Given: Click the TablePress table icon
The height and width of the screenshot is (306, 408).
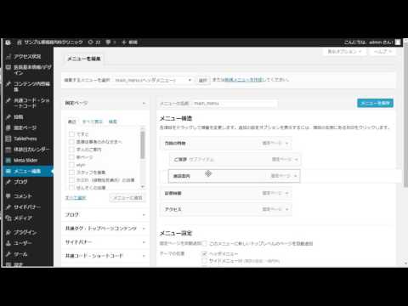Looking at the screenshot, I should [x=8, y=139].
